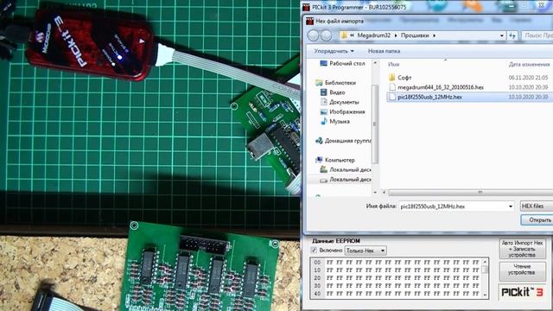Click Megadrum32 in the address path
553x311 pixels.
[373, 35]
